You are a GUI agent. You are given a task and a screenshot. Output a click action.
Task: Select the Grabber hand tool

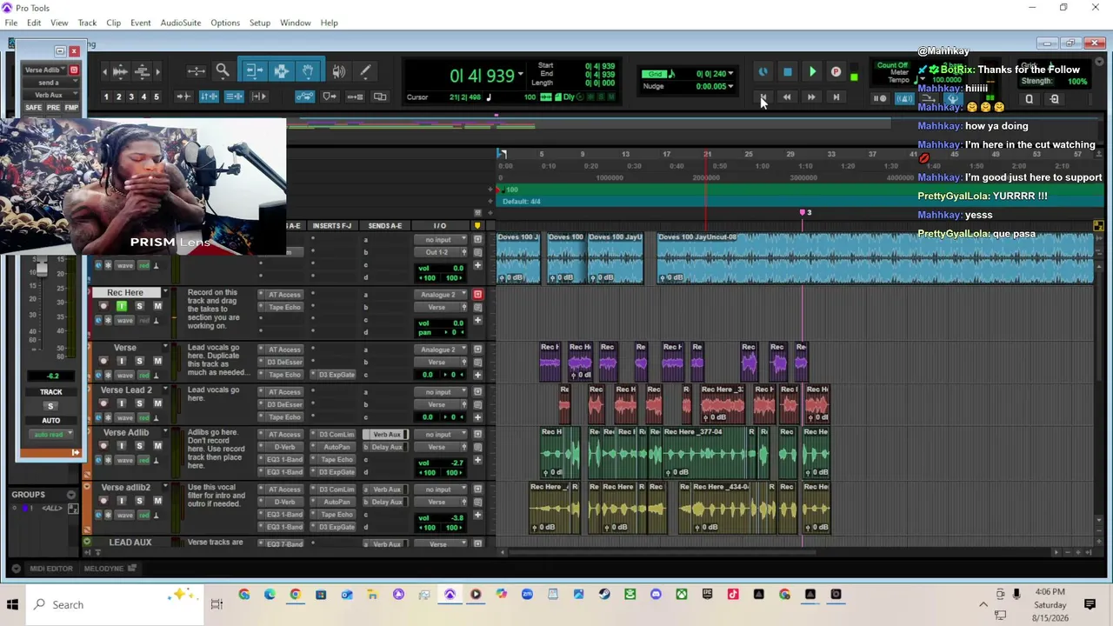(x=308, y=71)
